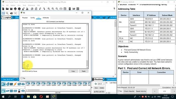Viewport: 176px width, 99px height.
Task: Go to previous instruction page arrow
Action: pyautogui.click(x=155, y=91)
